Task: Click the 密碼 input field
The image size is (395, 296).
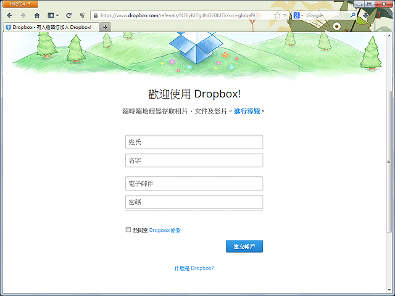Action: click(x=194, y=202)
